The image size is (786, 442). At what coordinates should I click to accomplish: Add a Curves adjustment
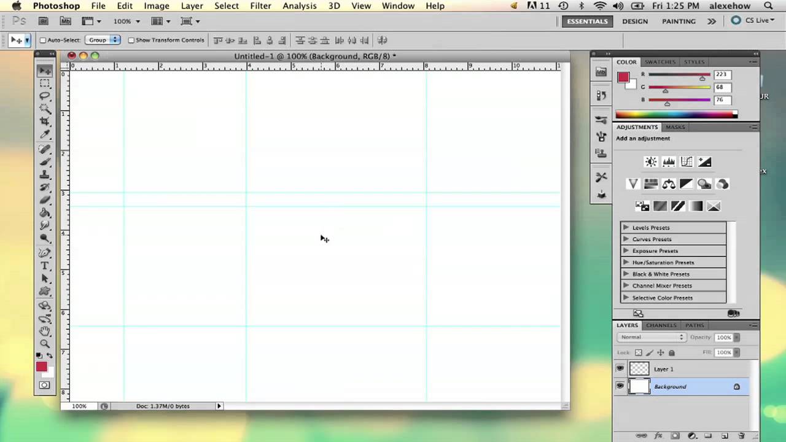point(687,162)
